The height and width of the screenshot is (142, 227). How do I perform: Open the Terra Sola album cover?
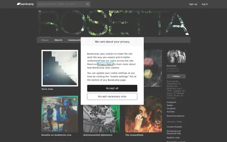[60, 68]
